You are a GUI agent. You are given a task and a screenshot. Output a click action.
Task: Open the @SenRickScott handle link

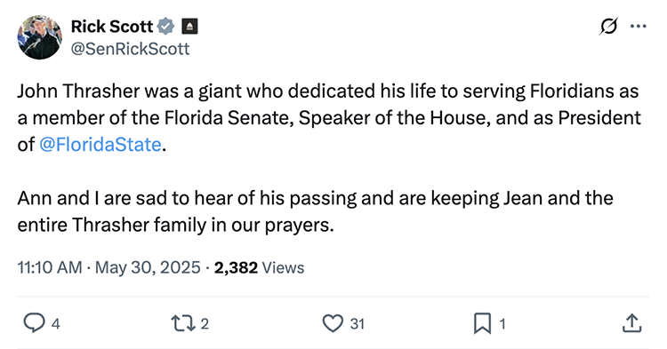pos(130,49)
